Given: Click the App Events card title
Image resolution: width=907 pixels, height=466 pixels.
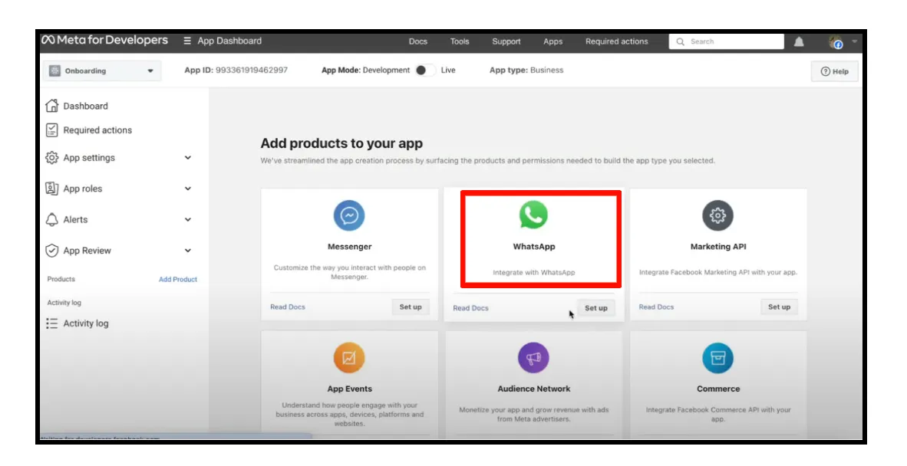Looking at the screenshot, I should [349, 389].
